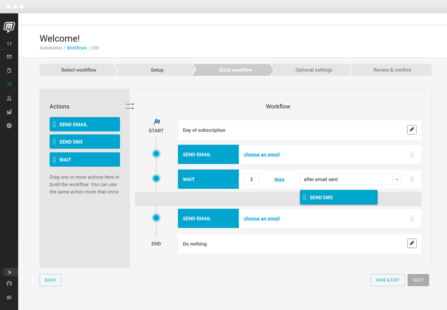The height and width of the screenshot is (310, 447).
Task: Open the automation shuffle icon in sidebar
Action: (x=9, y=84)
